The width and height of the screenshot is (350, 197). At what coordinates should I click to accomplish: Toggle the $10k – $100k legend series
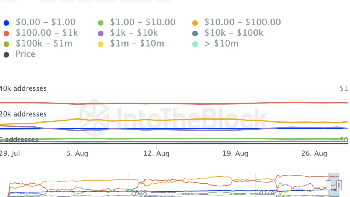pyautogui.click(x=227, y=33)
